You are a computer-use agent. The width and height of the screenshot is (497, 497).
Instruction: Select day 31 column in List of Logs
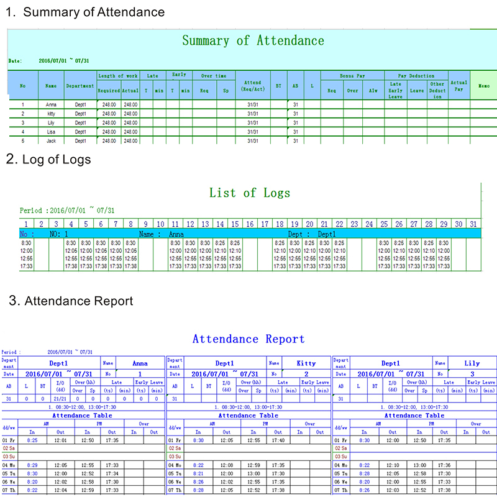click(473, 224)
